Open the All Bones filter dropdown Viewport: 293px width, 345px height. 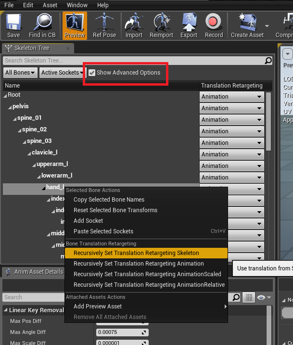pos(20,73)
